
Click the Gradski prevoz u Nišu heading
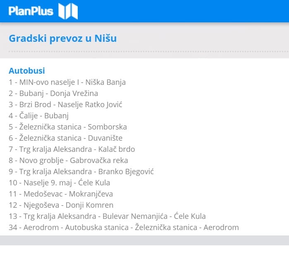coord(62,38)
